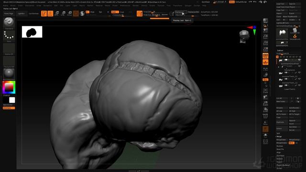The height and width of the screenshot is (172, 306).
Task: Pick a color in the color picker square
Action: click(9, 87)
